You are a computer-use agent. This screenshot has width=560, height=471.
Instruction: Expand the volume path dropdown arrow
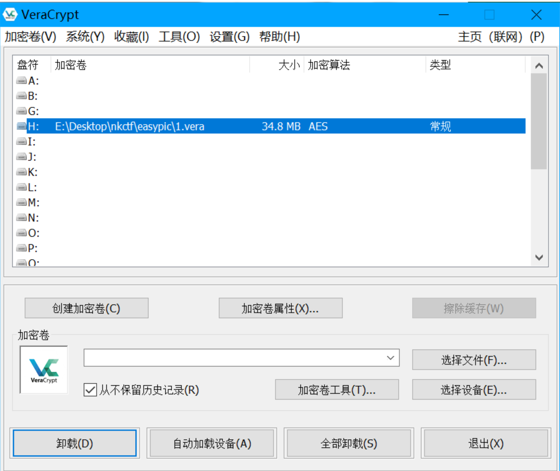coord(390,358)
